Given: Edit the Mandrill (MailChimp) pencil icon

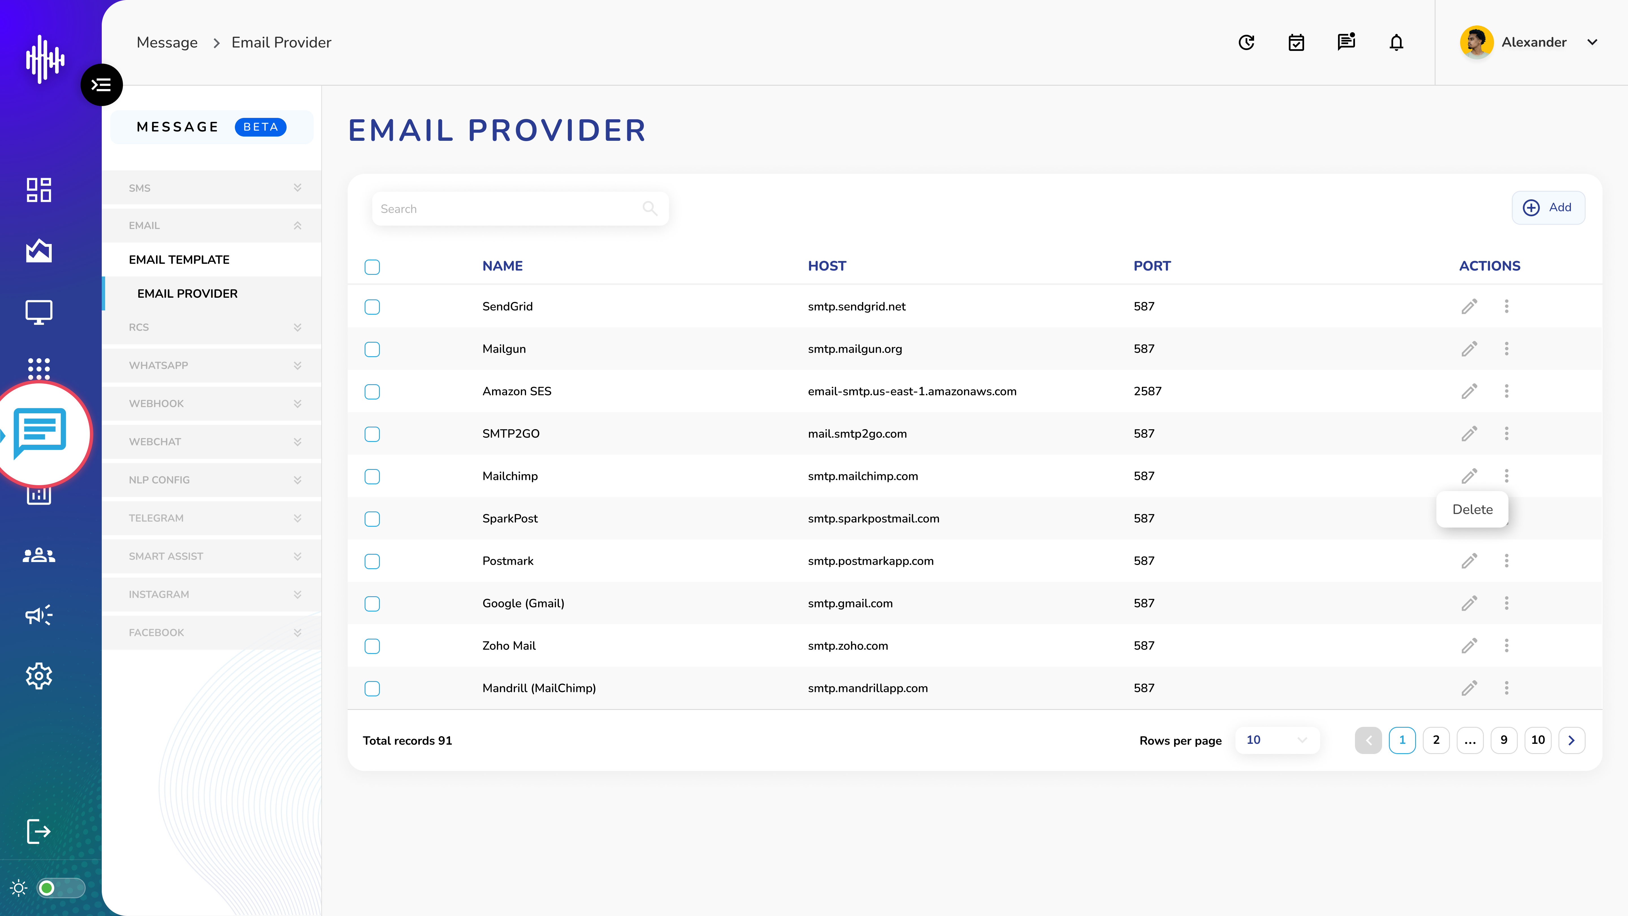Looking at the screenshot, I should click(x=1469, y=688).
